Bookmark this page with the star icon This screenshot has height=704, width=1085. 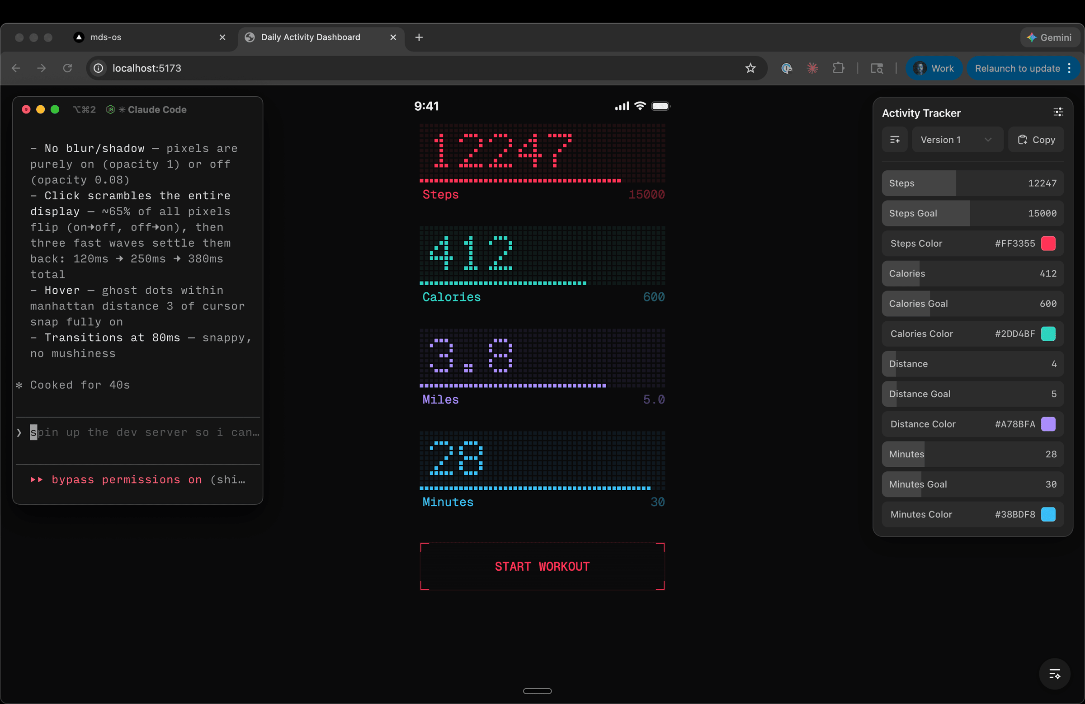click(750, 68)
